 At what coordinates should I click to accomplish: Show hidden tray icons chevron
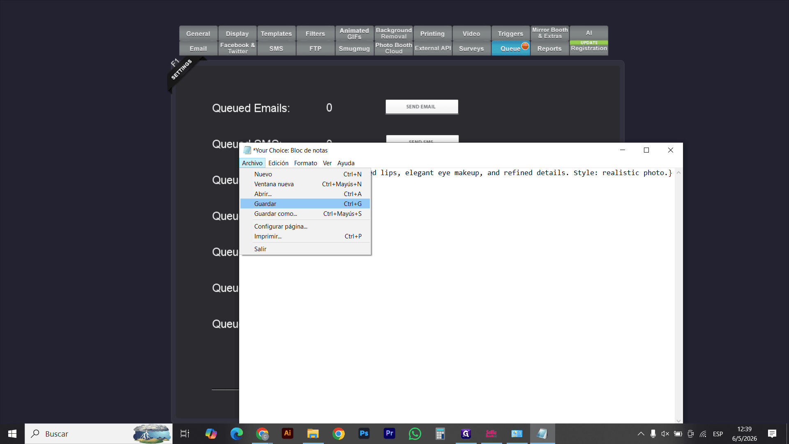(641, 434)
